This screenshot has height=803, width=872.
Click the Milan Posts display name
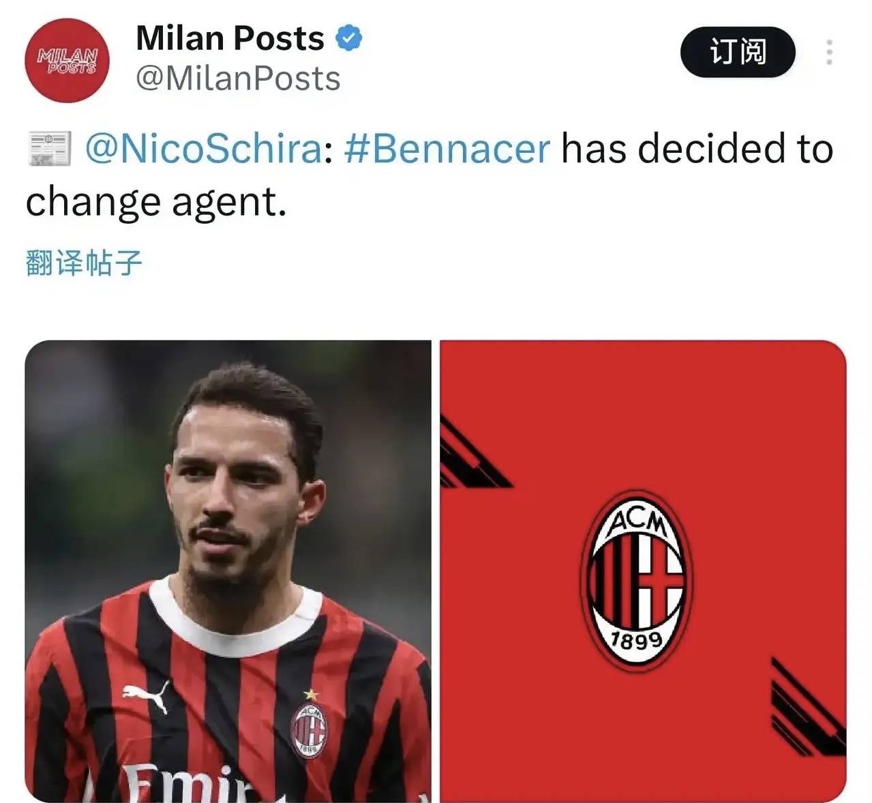click(230, 38)
